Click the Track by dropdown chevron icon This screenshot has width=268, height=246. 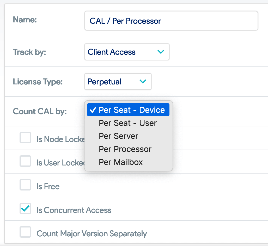tap(161, 52)
